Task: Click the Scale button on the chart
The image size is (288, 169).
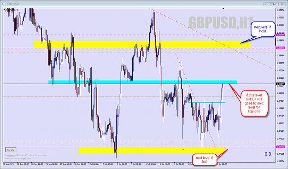Action: pos(11,150)
